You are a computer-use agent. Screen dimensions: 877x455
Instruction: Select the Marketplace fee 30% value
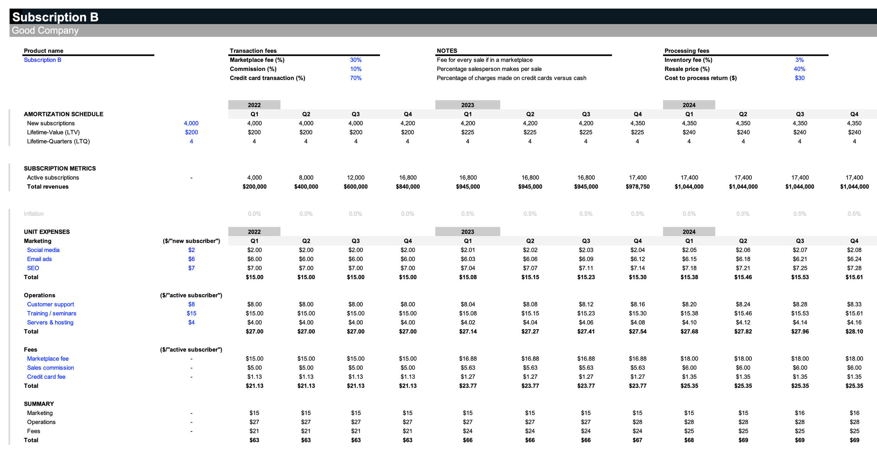[355, 60]
